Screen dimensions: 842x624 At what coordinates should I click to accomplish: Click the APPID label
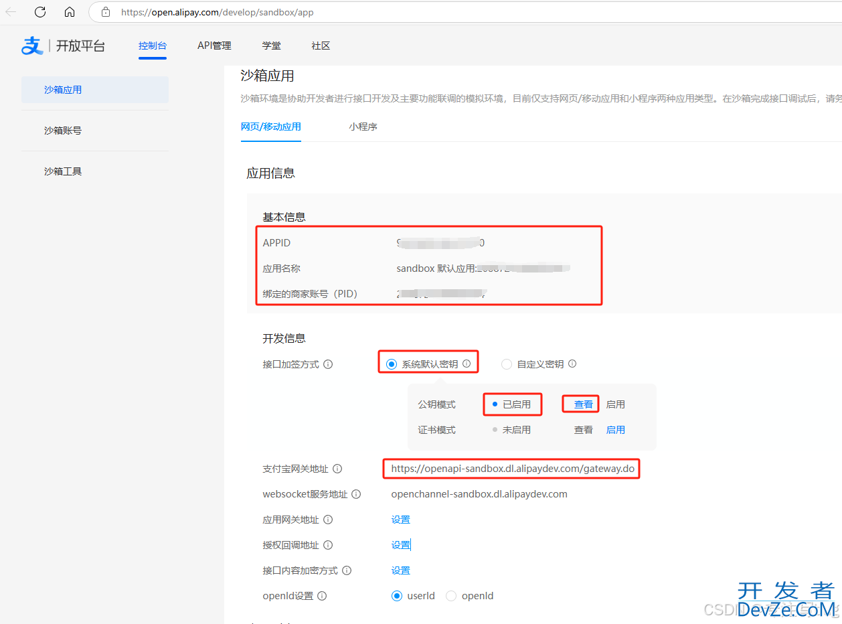[x=277, y=243]
